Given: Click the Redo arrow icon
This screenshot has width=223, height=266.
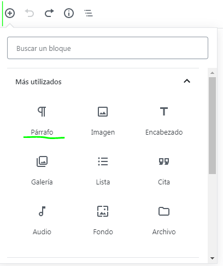Looking at the screenshot, I should pyautogui.click(x=49, y=13).
